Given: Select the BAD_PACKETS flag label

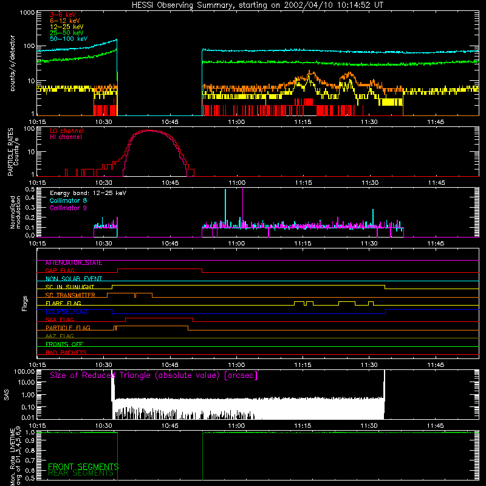Looking at the screenshot, I should (66, 353).
